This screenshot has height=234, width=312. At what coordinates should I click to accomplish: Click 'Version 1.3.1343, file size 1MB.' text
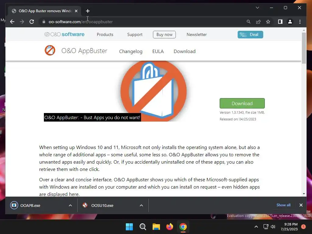[242, 112]
